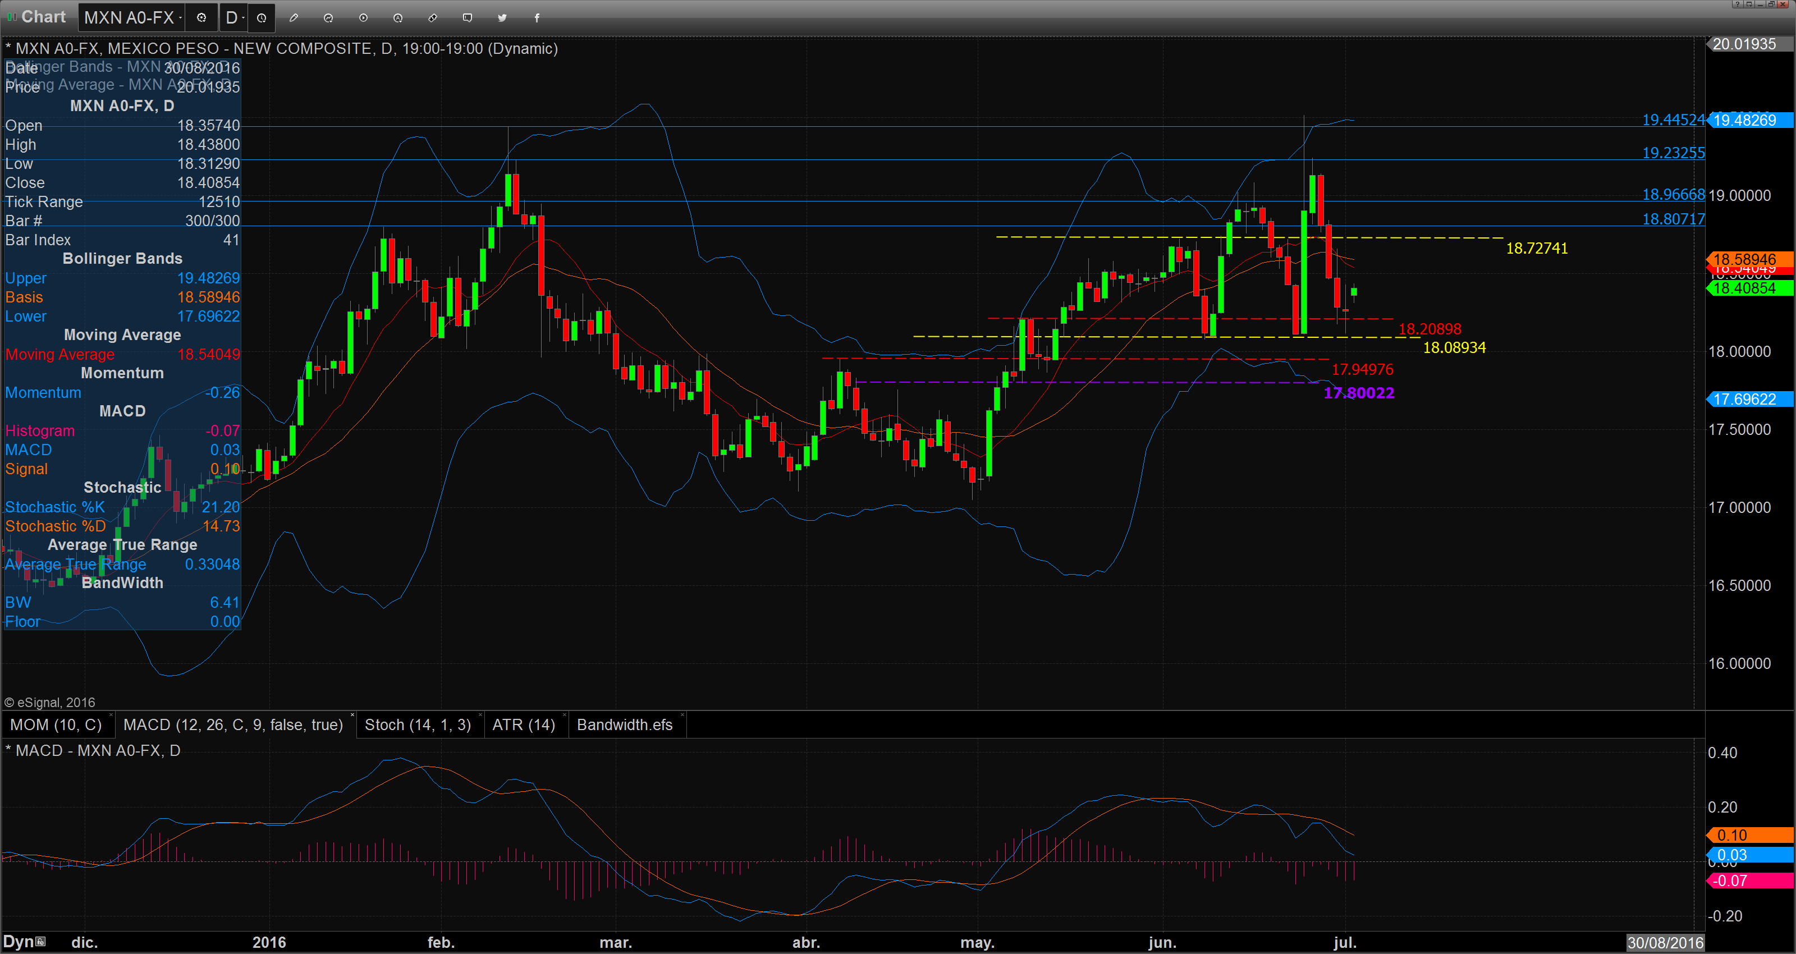This screenshot has height=954, width=1796.
Task: Click the Moving Average 18.54049 row
Action: [x=122, y=354]
